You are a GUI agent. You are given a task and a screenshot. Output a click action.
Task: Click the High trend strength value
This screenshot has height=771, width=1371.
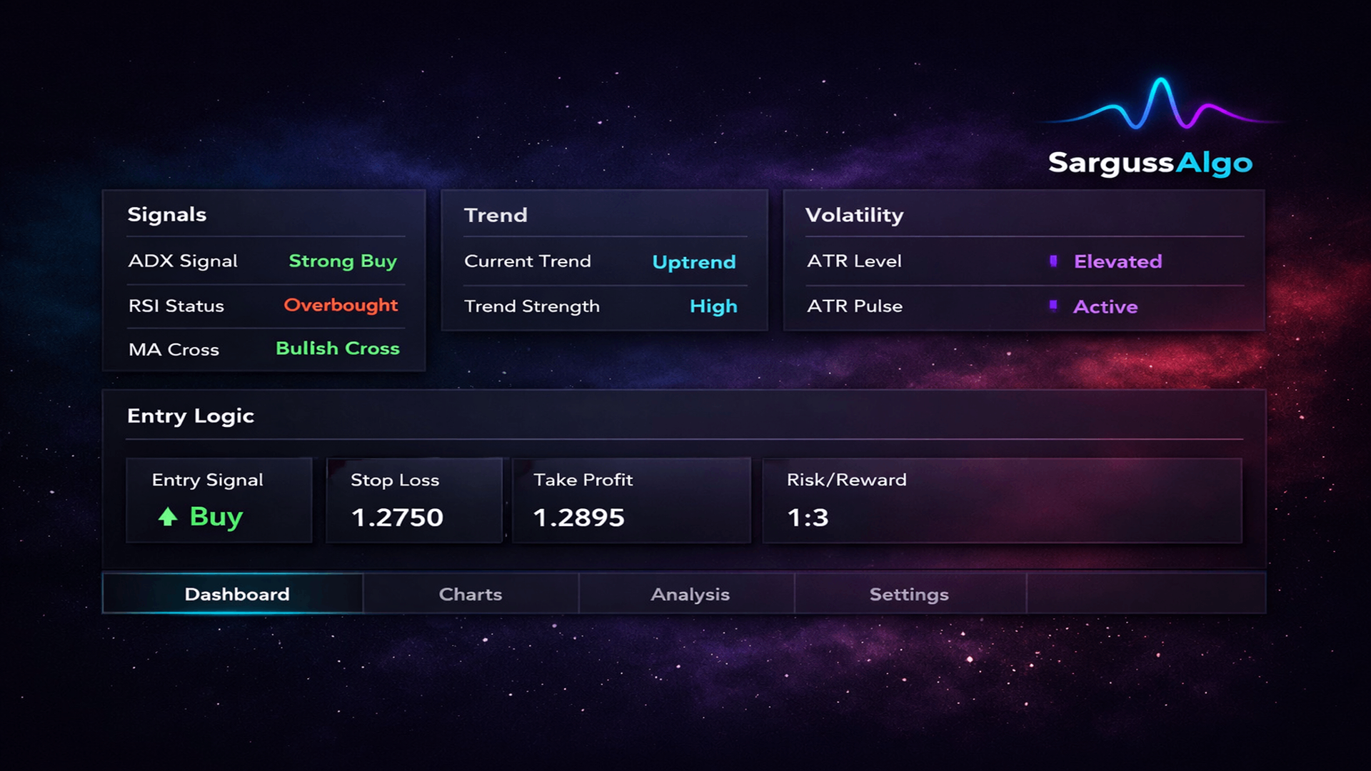coord(713,306)
